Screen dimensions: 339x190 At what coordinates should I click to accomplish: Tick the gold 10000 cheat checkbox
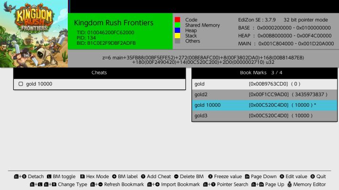(21, 84)
